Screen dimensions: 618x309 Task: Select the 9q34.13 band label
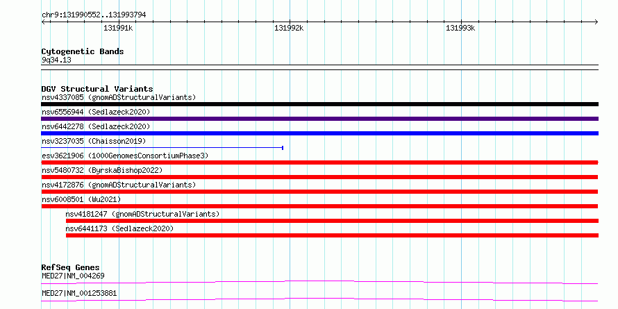coord(56,60)
